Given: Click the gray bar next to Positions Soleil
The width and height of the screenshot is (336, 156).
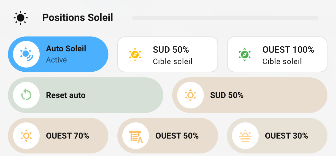Looking at the screenshot, I should (225, 18).
